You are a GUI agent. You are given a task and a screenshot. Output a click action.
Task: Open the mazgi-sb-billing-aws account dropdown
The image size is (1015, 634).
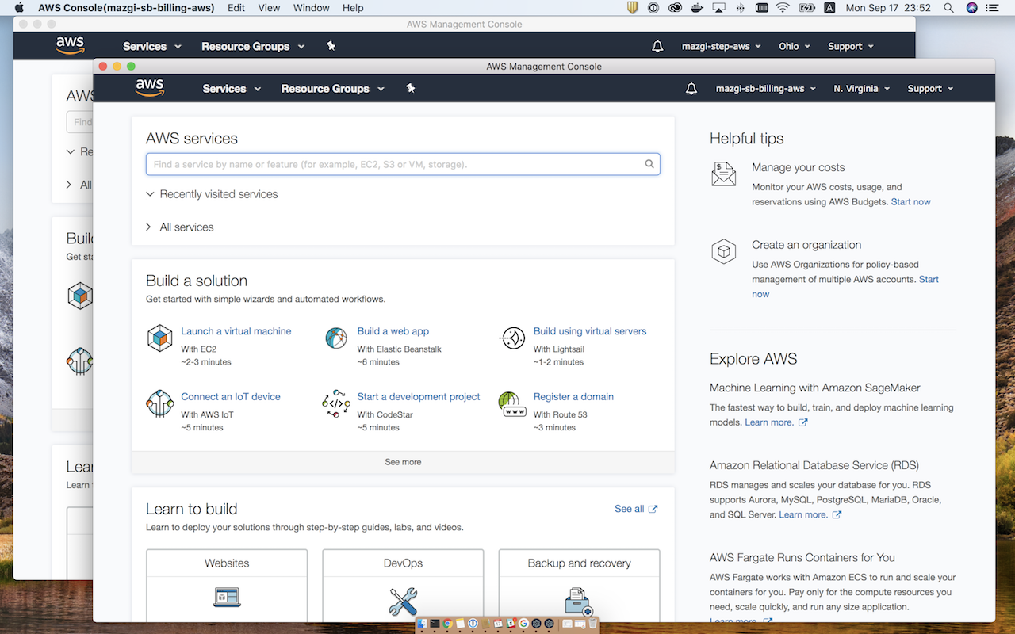[765, 89]
